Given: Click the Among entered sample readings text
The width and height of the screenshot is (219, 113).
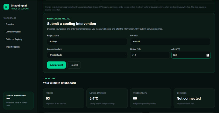Looking at the screenshot, I should [x=102, y=104].
